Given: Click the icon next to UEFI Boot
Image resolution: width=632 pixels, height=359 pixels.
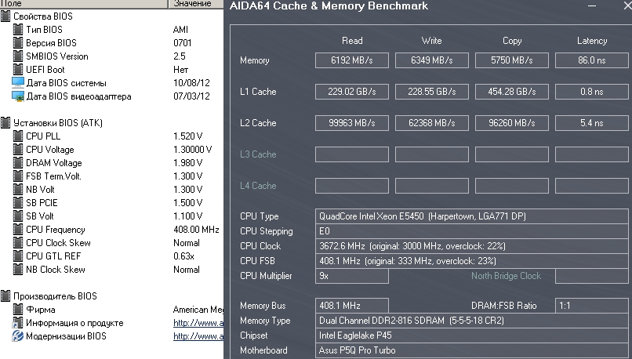Looking at the screenshot, I should (x=18, y=70).
